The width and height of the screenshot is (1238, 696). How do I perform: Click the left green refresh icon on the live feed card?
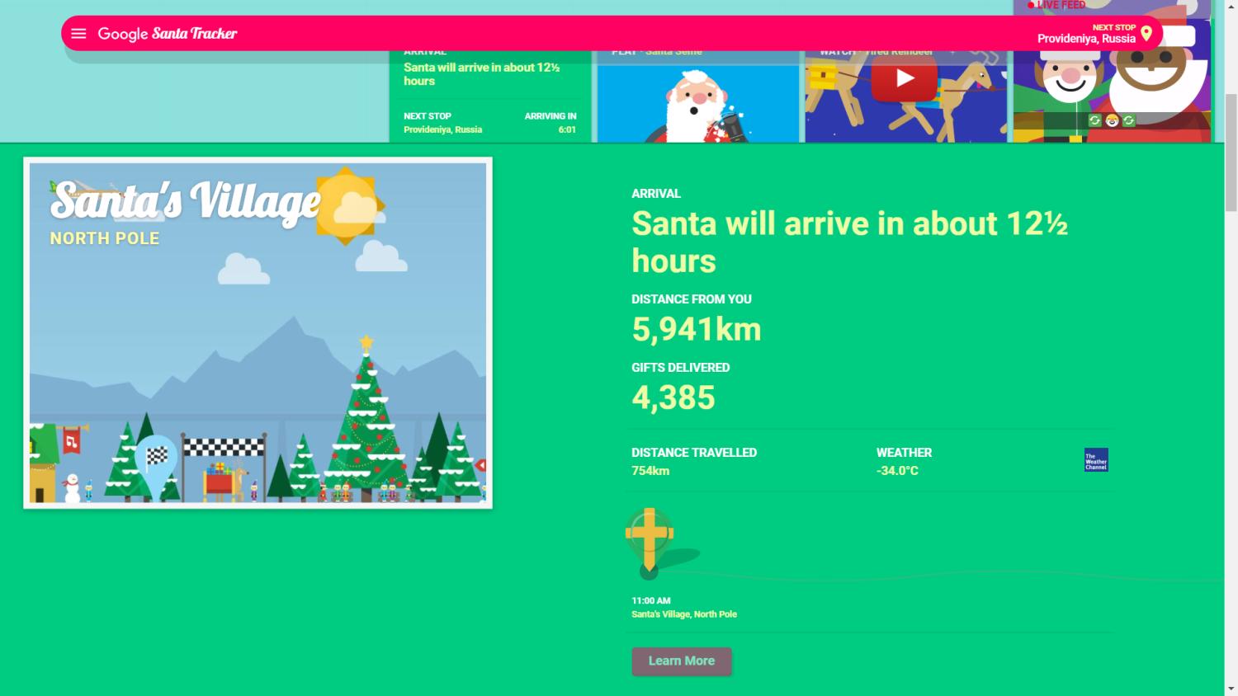coord(1094,120)
